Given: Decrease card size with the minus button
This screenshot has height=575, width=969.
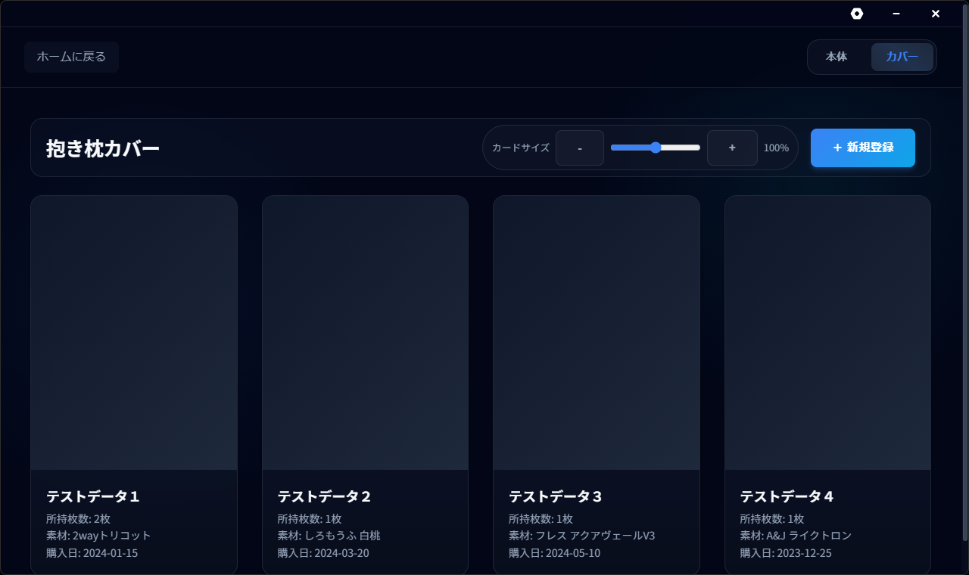Looking at the screenshot, I should 579,148.
